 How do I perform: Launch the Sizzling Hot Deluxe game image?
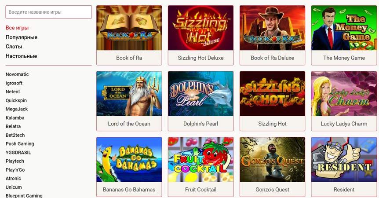[x=200, y=28]
